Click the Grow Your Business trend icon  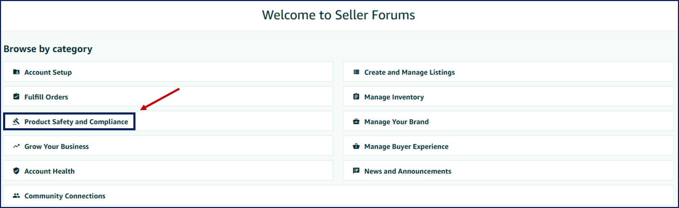coord(16,146)
